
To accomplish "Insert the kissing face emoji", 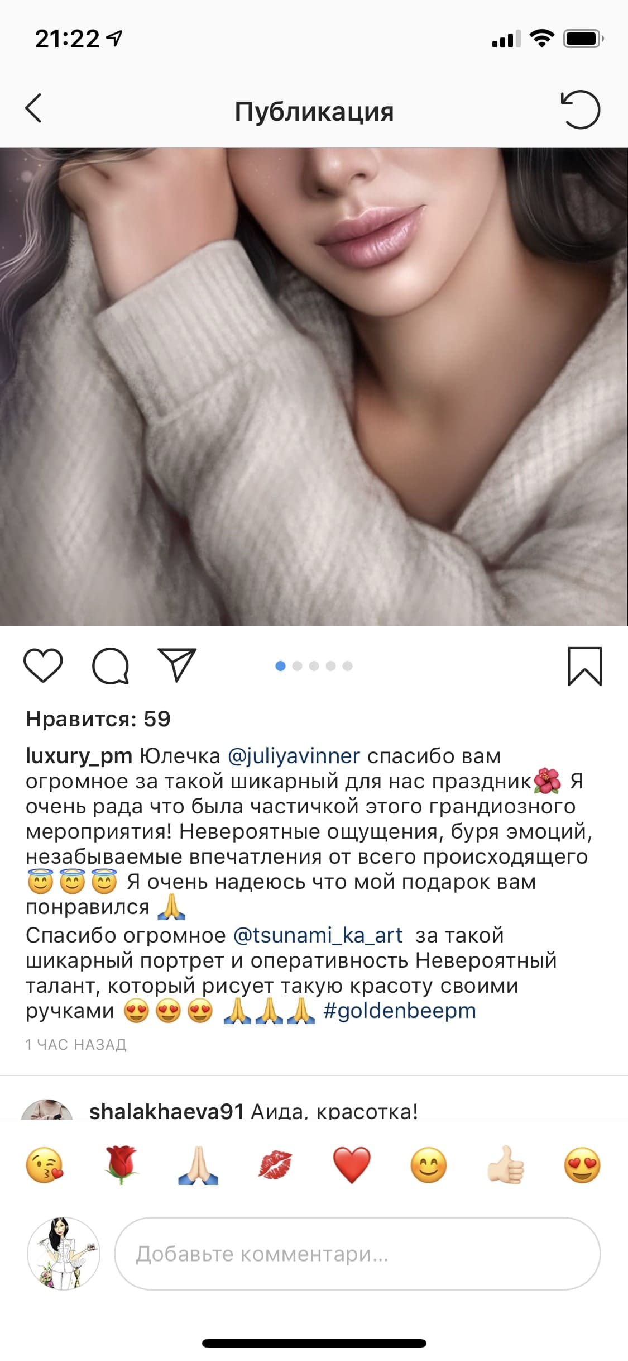I will pyautogui.click(x=45, y=1165).
